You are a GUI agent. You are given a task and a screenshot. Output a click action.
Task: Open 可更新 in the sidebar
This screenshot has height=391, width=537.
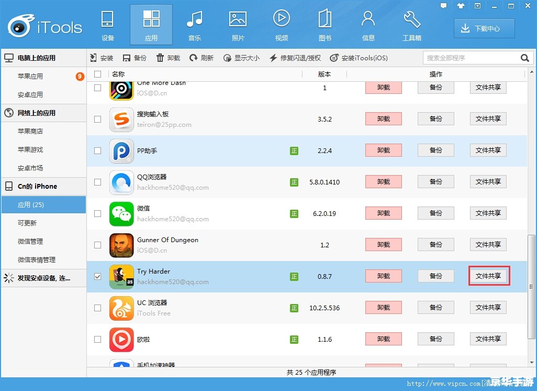point(43,223)
